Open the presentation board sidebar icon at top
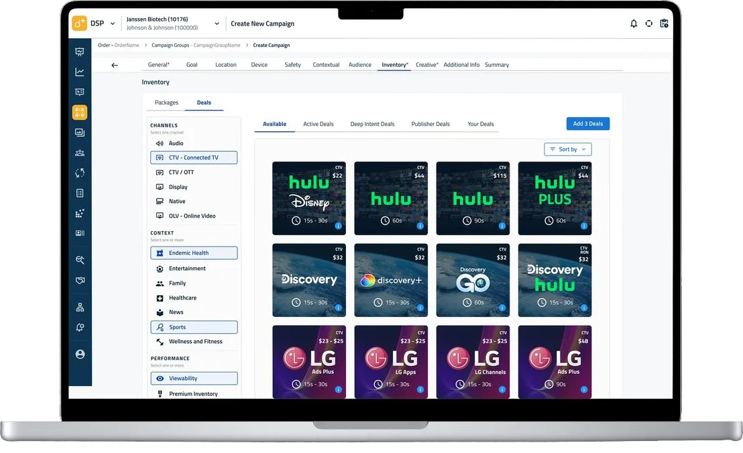The height and width of the screenshot is (453, 743). click(x=80, y=52)
